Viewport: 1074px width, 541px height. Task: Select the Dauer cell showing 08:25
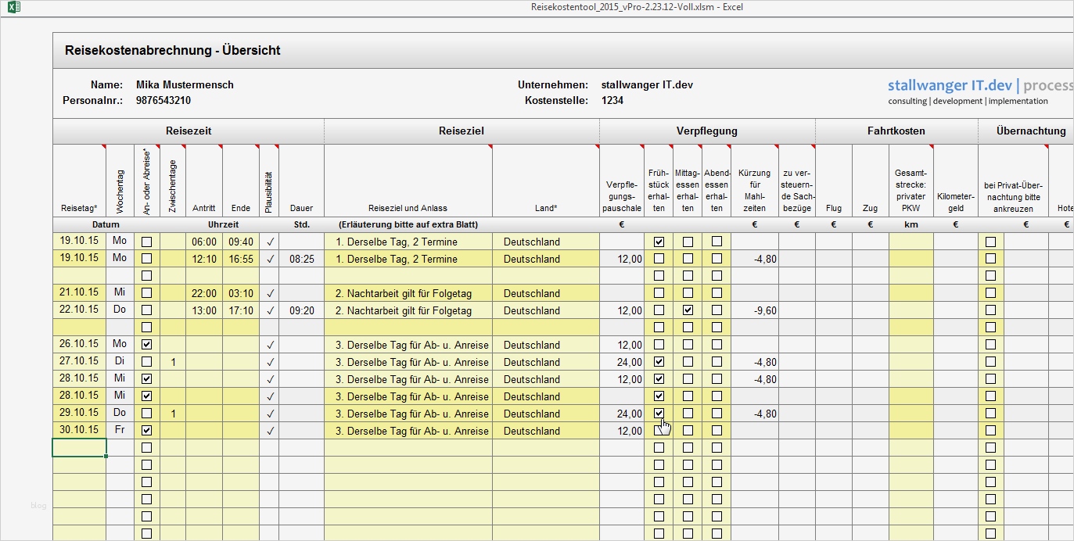pyautogui.click(x=301, y=258)
